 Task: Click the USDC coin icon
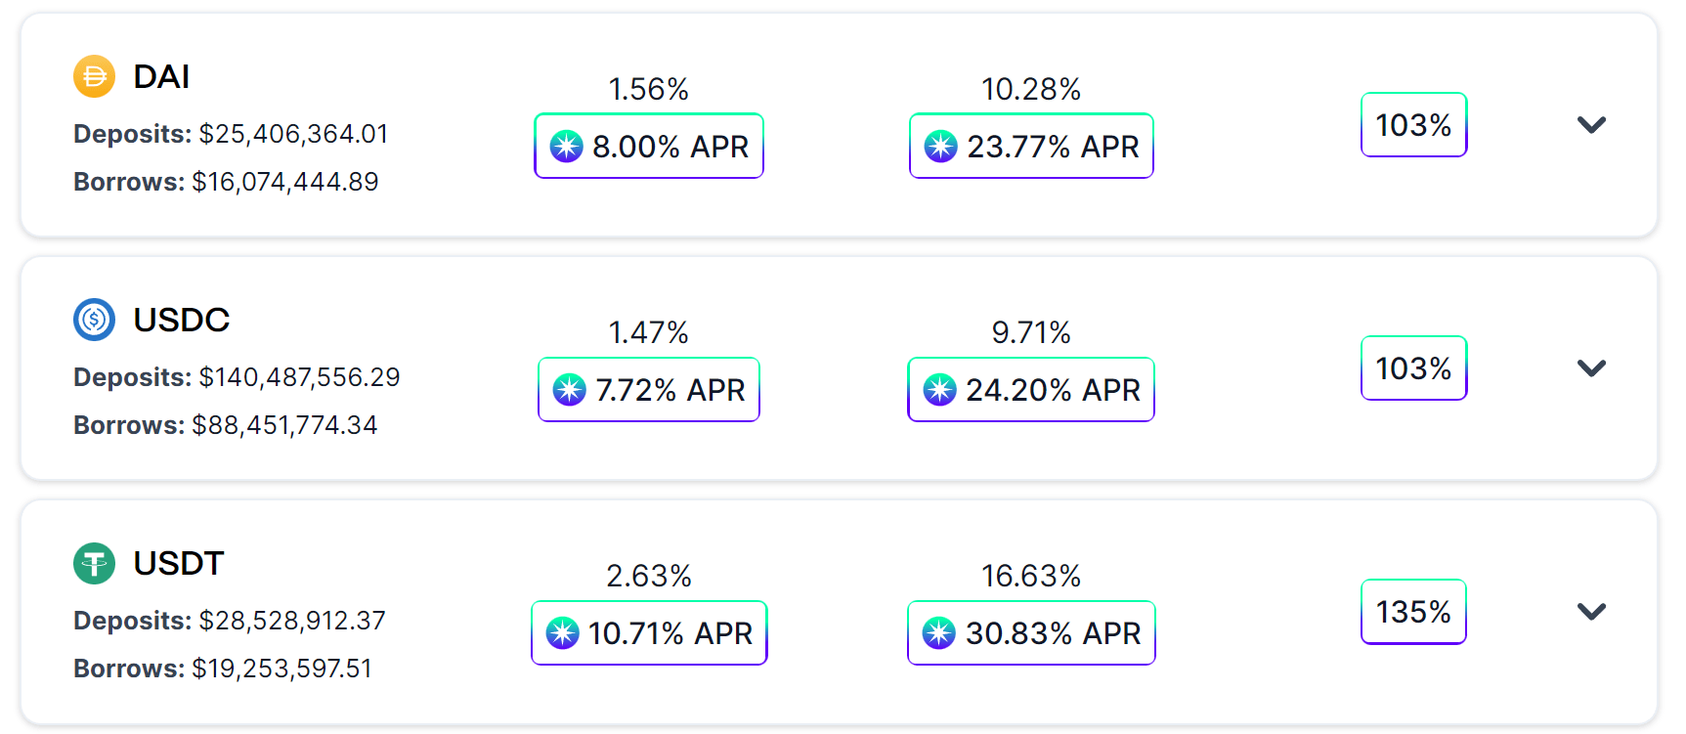[95, 320]
